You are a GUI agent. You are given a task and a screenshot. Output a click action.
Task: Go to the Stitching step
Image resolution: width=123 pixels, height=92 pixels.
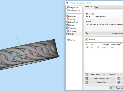pos(73,19)
